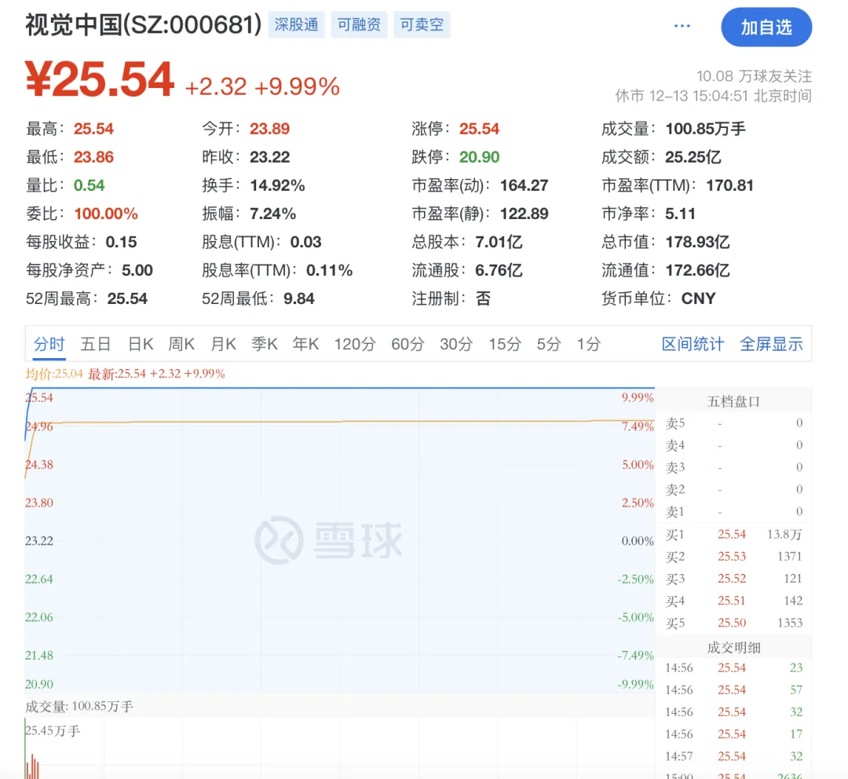Select the 15分 chart tab
The height and width of the screenshot is (779, 848).
505,344
